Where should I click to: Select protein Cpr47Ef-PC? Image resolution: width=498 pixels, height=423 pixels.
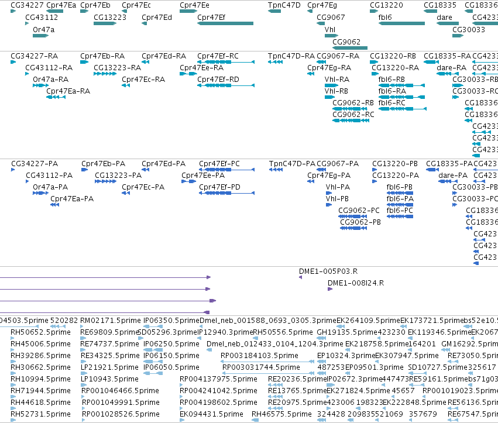227,170
